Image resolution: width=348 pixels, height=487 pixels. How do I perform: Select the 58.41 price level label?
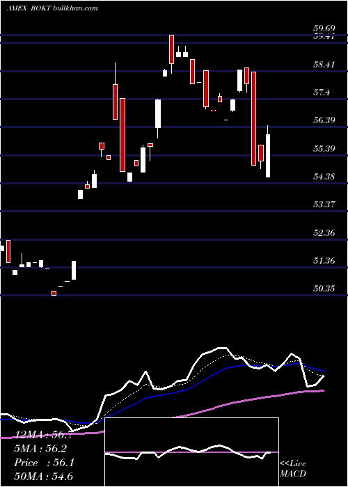(324, 65)
